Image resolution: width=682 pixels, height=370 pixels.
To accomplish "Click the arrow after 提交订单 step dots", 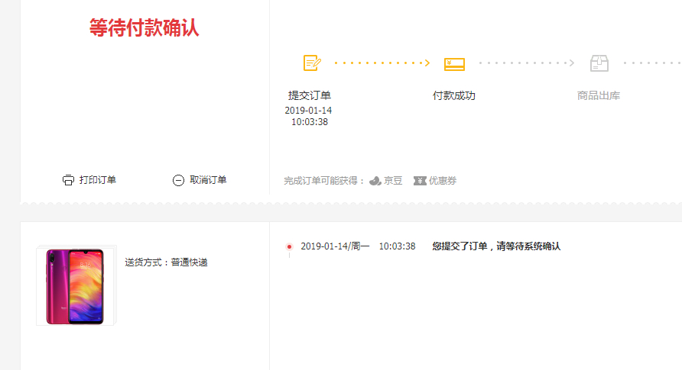I will pyautogui.click(x=427, y=63).
